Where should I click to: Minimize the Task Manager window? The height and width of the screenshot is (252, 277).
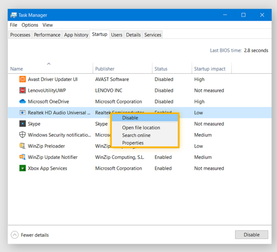coord(225,15)
